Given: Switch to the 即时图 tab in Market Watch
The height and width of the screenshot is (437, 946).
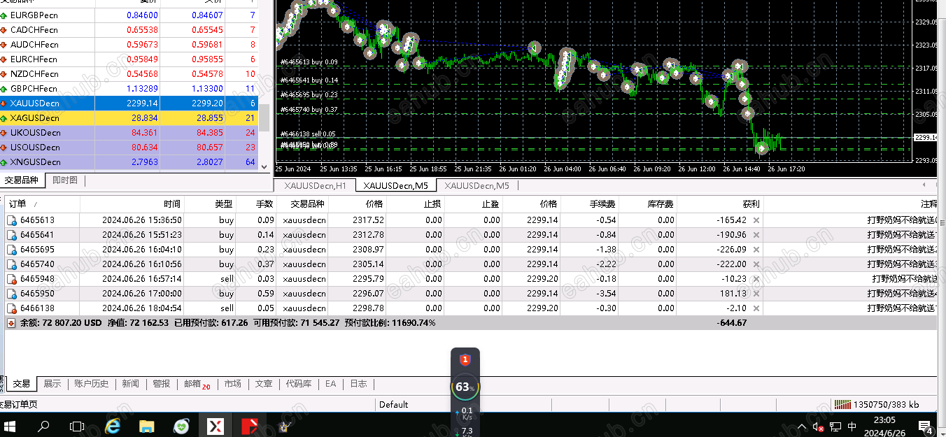Looking at the screenshot, I should [x=65, y=180].
